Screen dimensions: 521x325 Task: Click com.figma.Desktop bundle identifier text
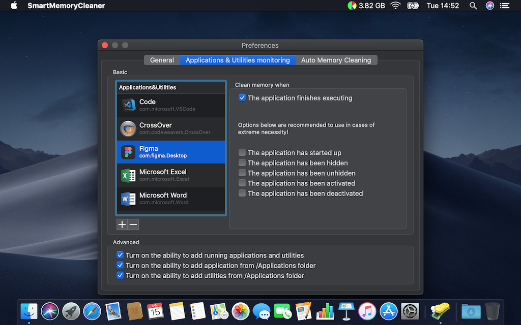coord(163,155)
